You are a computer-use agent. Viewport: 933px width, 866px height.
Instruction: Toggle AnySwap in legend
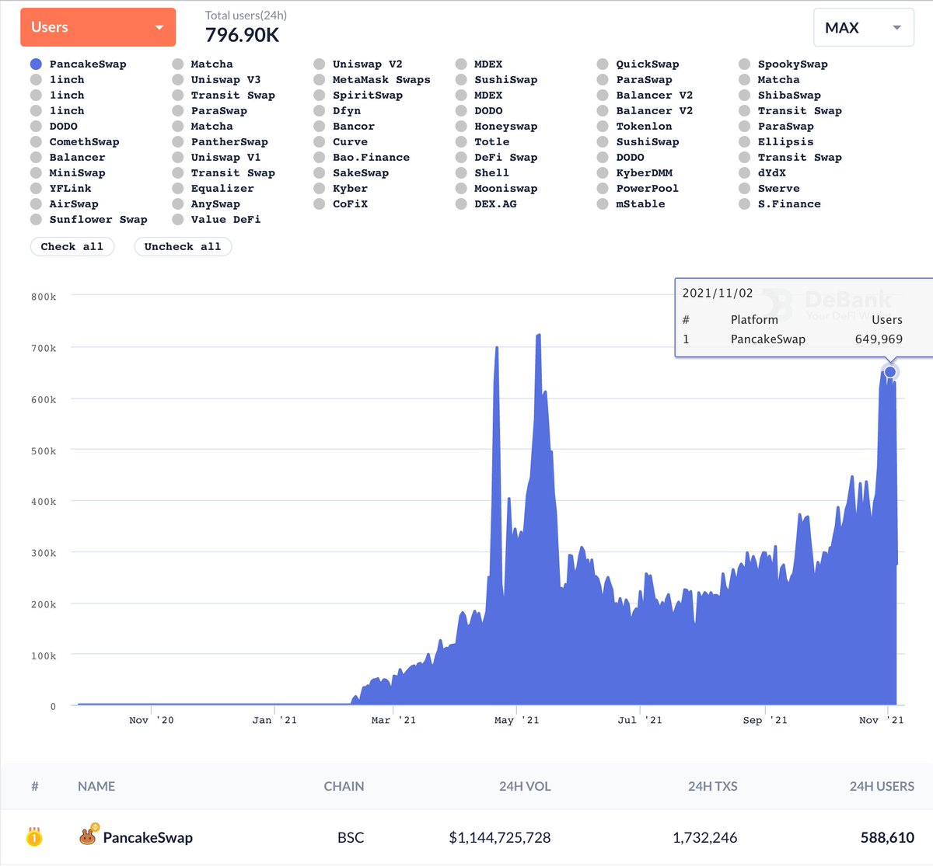coord(205,204)
